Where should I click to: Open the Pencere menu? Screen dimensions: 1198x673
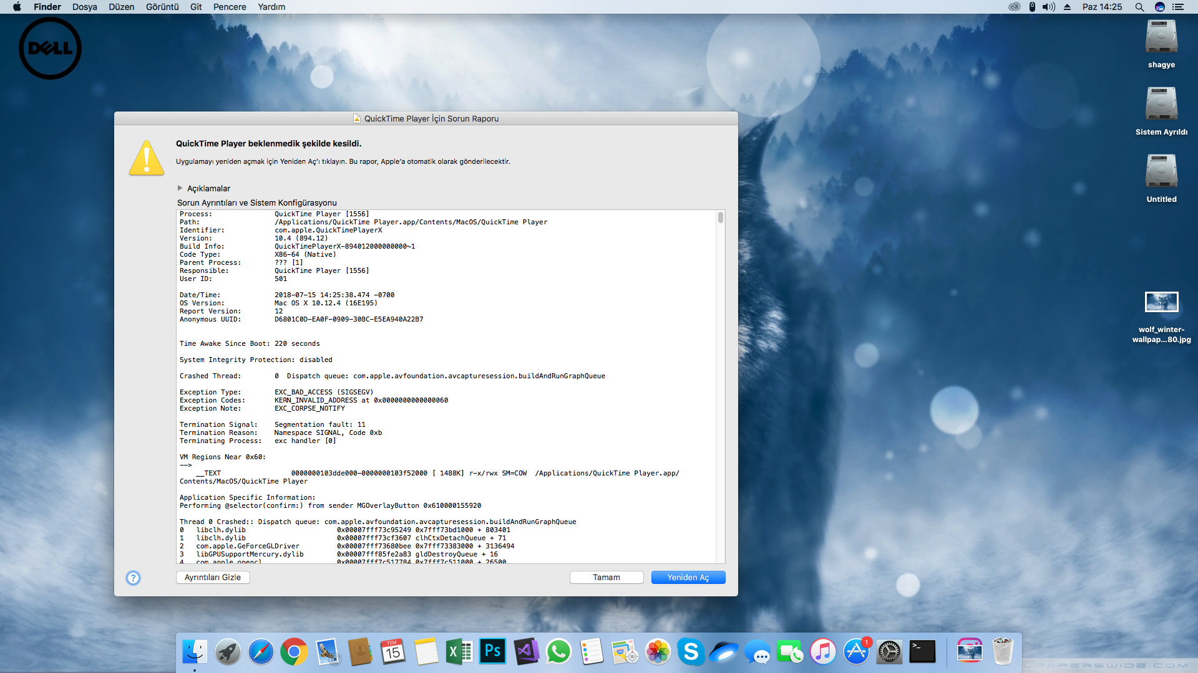[x=230, y=7]
